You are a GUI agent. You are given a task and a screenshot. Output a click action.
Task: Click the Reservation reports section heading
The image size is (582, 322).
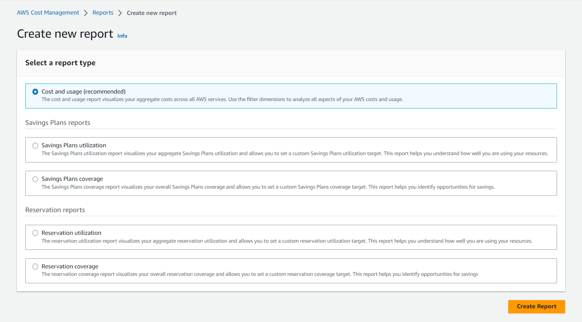coord(55,209)
